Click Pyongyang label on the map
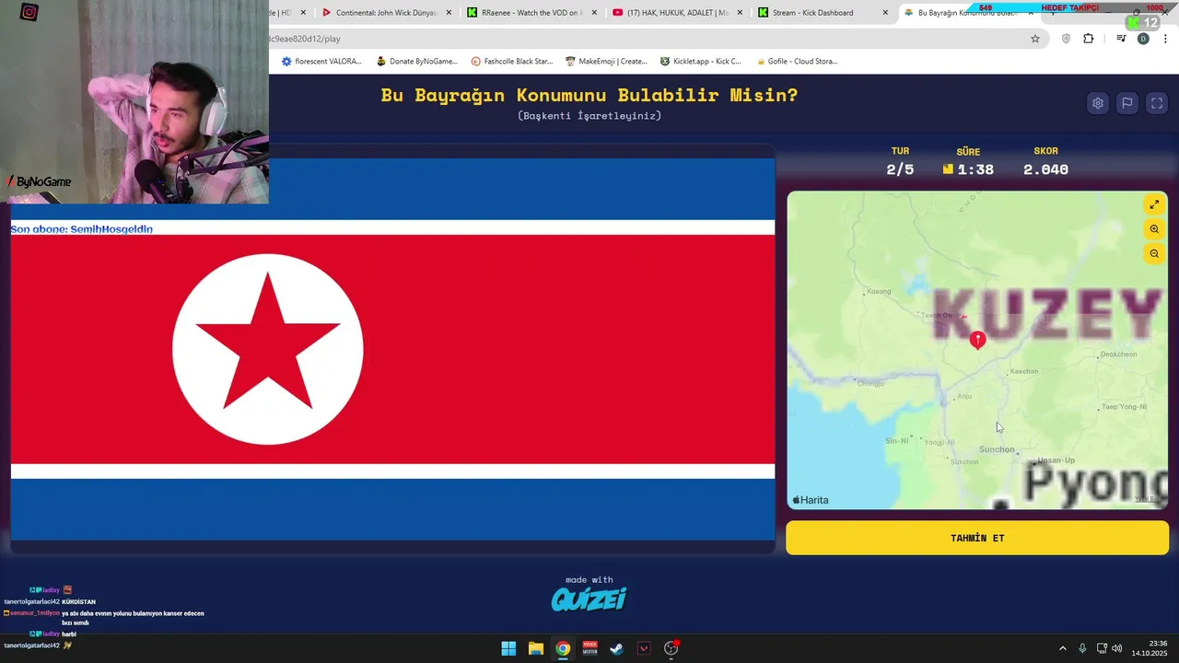The height and width of the screenshot is (663, 1179). [1096, 483]
